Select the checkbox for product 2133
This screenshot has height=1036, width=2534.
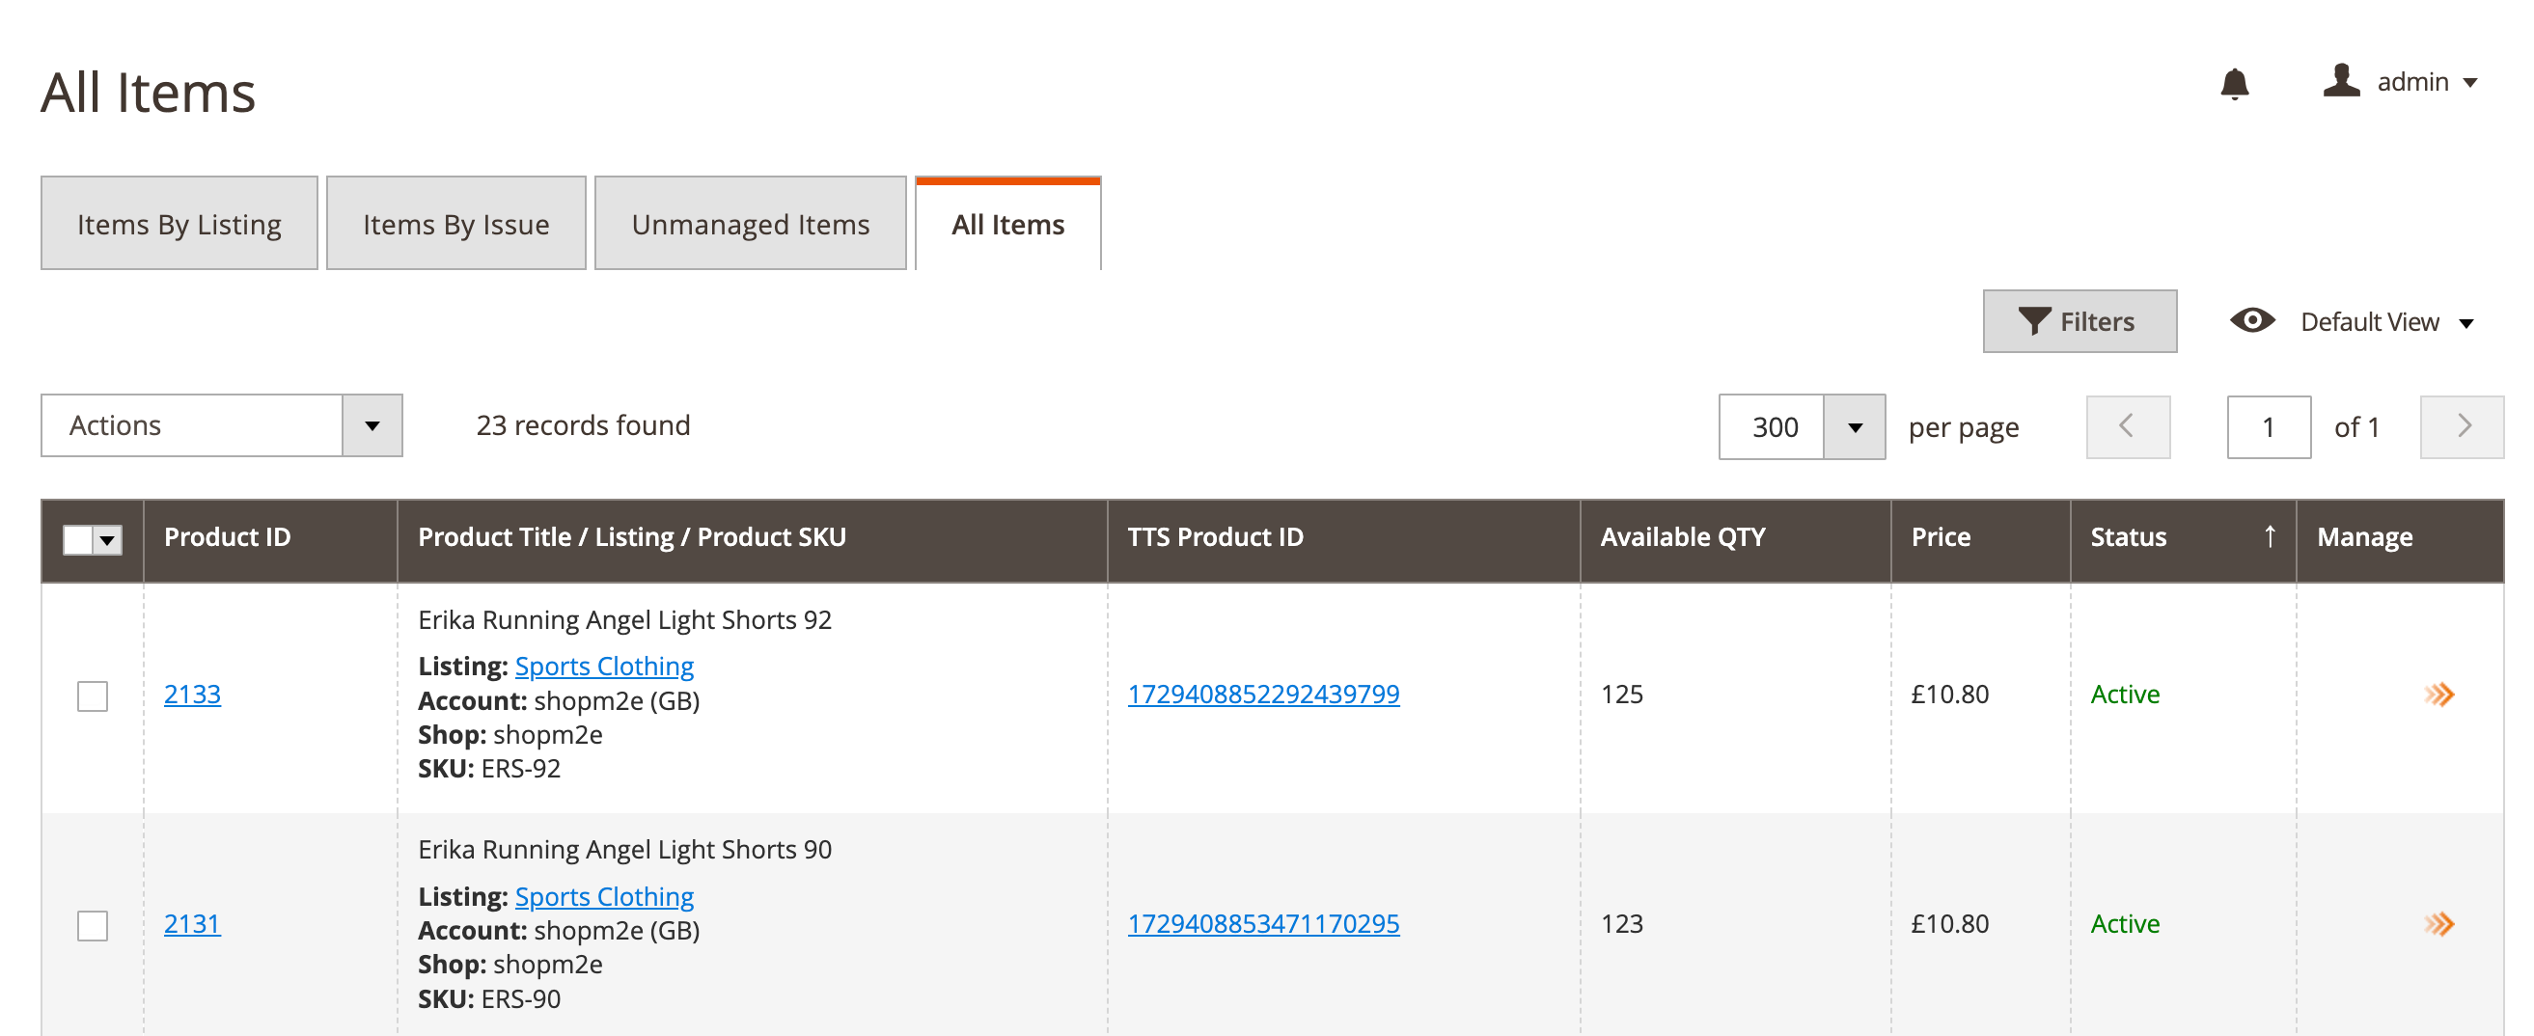[x=93, y=695]
